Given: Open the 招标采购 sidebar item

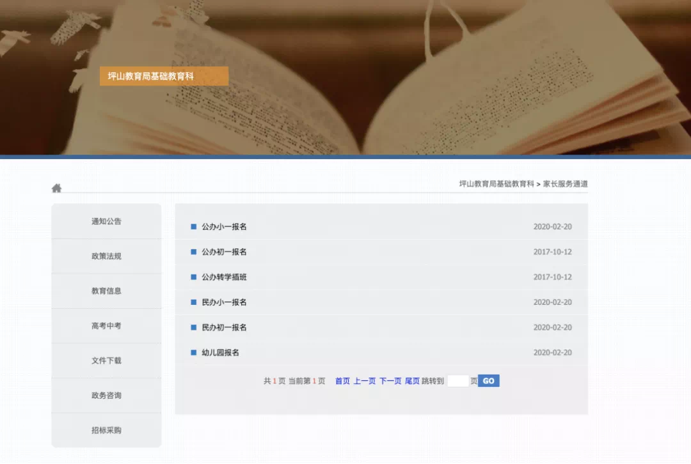Looking at the screenshot, I should [106, 429].
